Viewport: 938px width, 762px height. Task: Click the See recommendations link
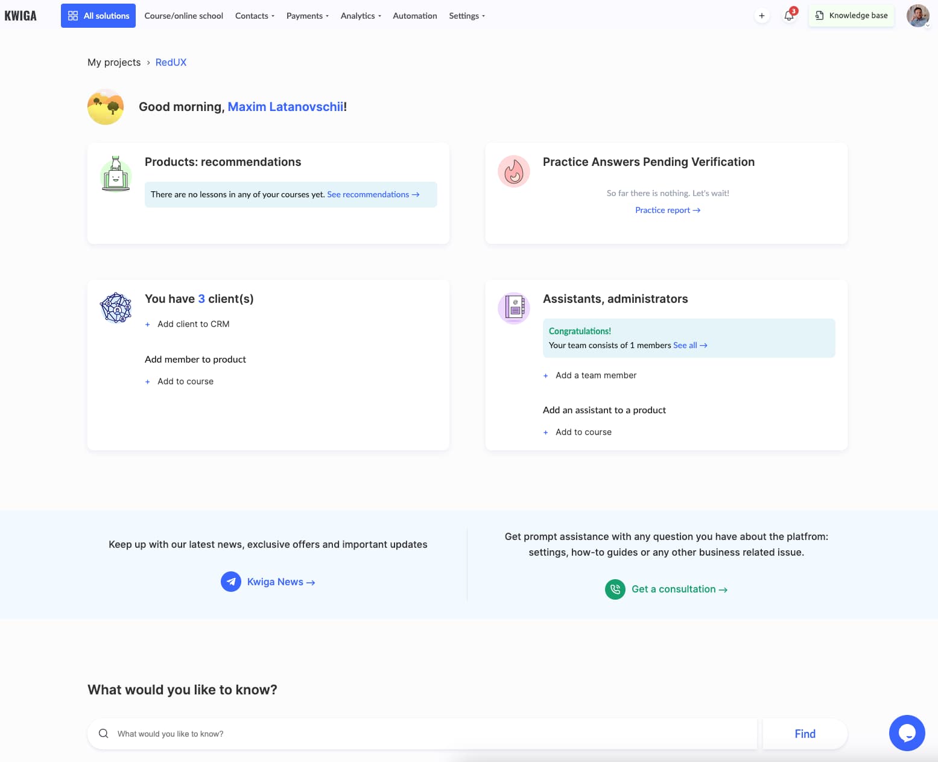point(373,194)
